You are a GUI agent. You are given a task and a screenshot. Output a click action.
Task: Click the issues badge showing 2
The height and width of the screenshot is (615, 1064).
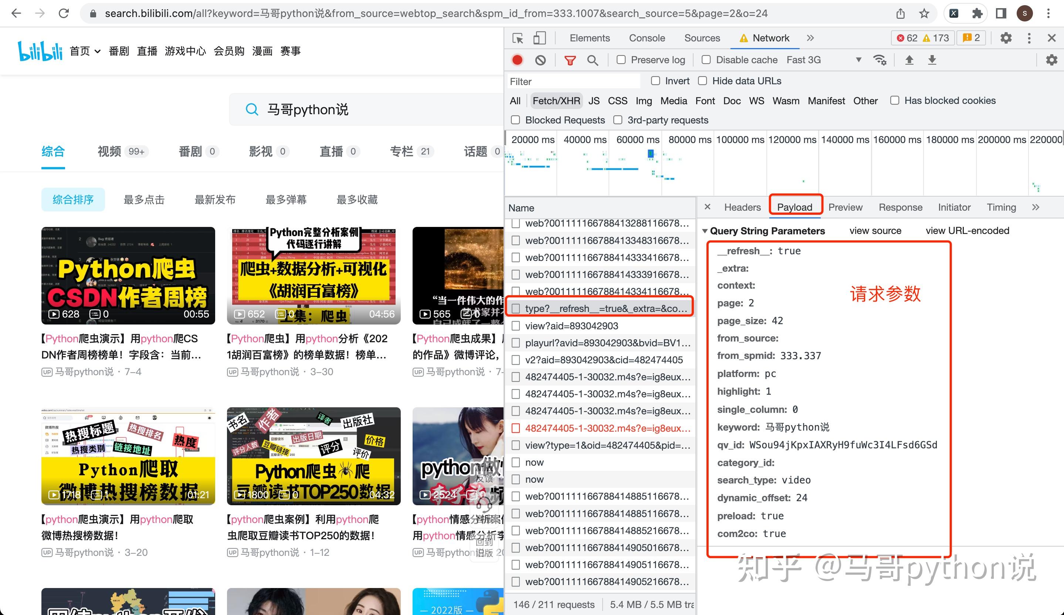tap(971, 38)
